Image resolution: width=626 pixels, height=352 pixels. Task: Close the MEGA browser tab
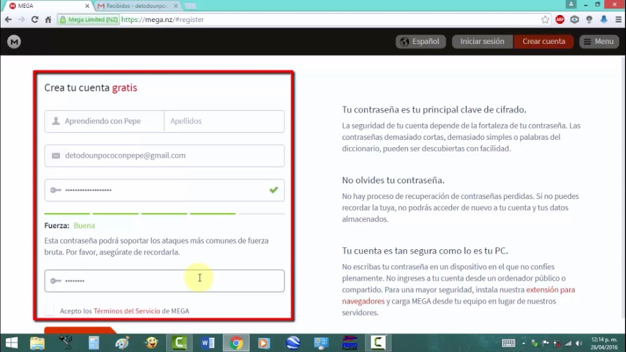(88, 6)
